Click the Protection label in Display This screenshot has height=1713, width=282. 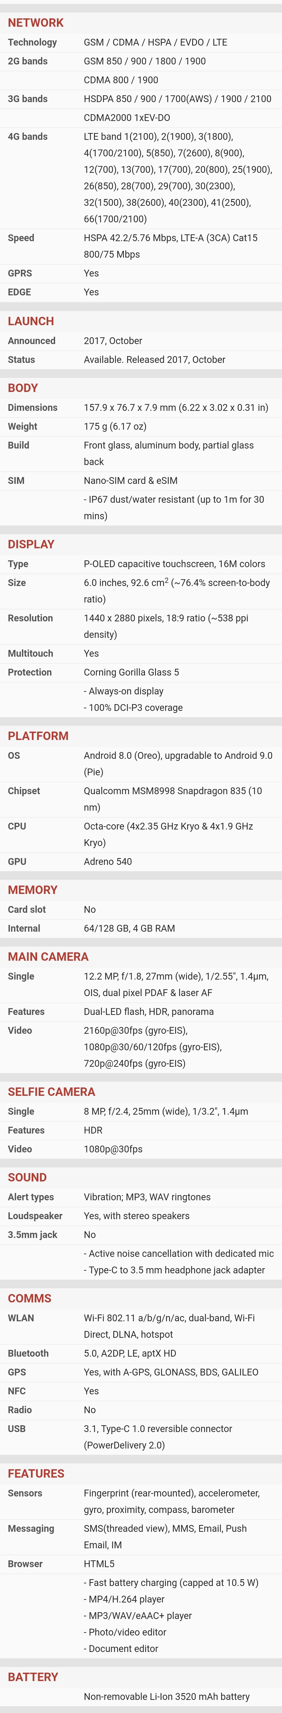point(29,672)
